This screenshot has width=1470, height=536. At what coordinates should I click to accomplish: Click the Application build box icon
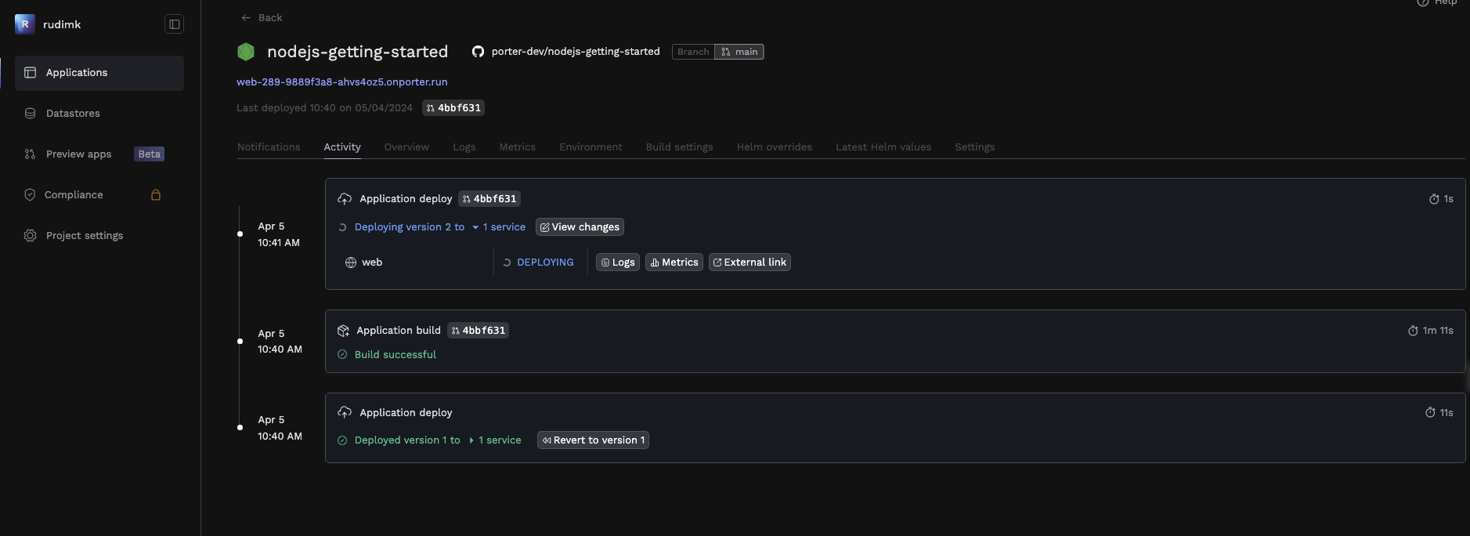(x=343, y=331)
